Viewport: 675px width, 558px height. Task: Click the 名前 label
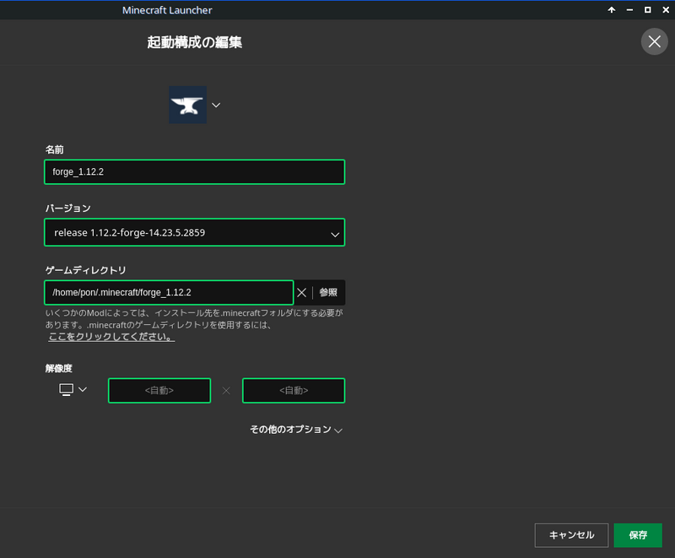pyautogui.click(x=55, y=149)
